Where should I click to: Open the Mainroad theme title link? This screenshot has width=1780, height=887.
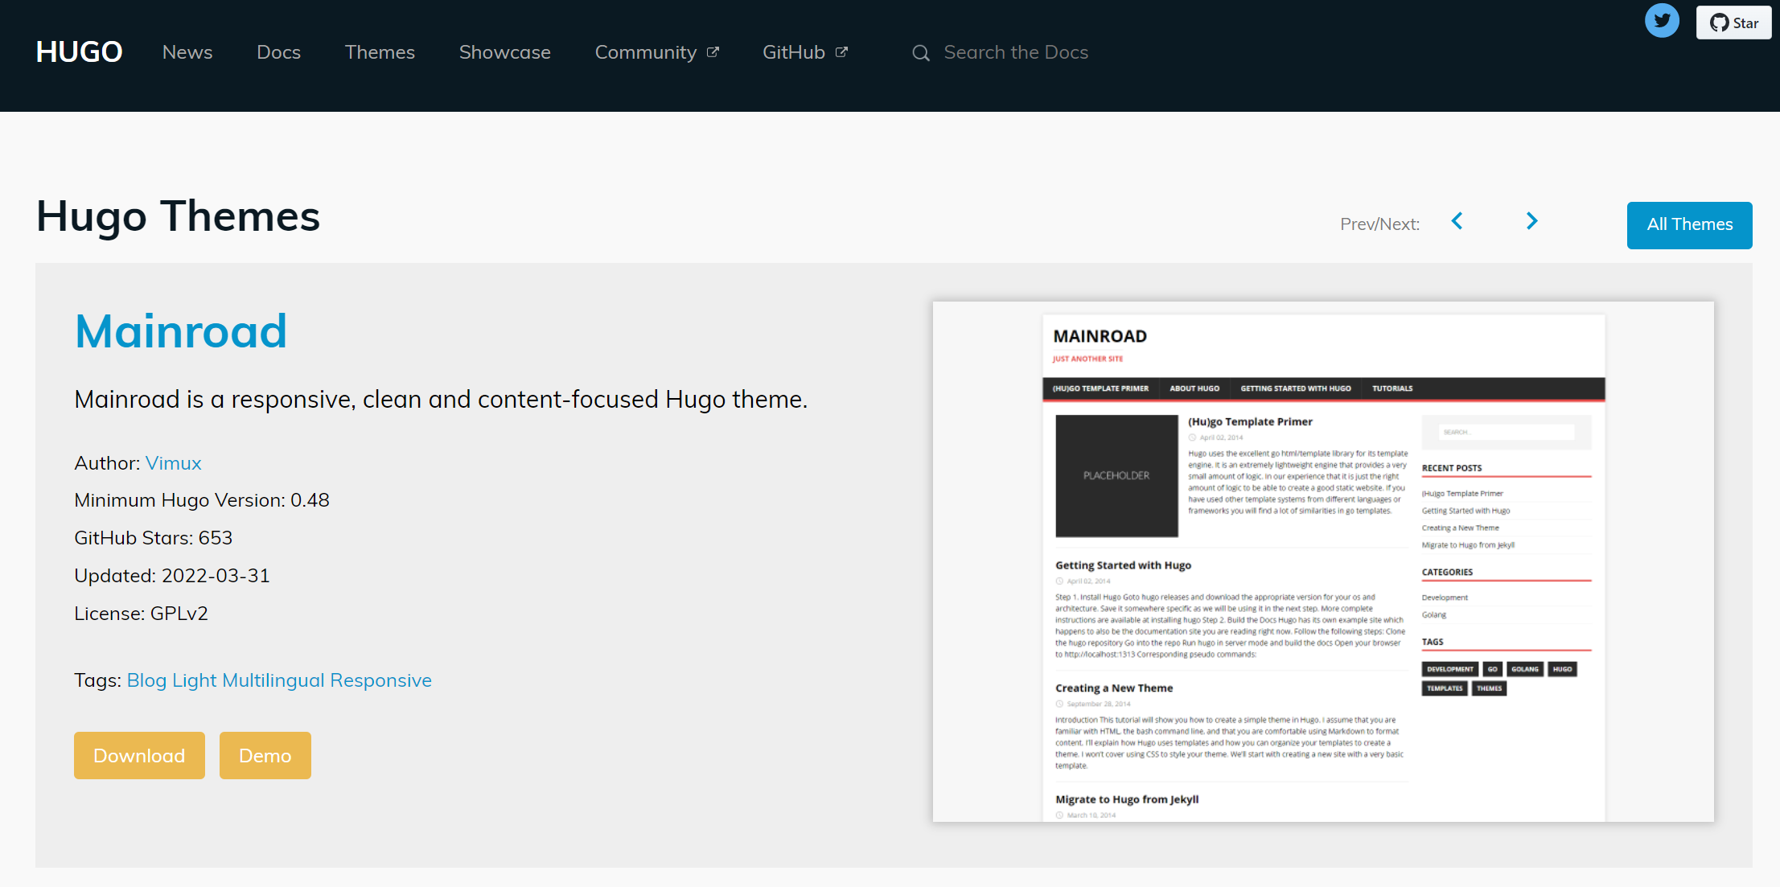[x=181, y=331]
